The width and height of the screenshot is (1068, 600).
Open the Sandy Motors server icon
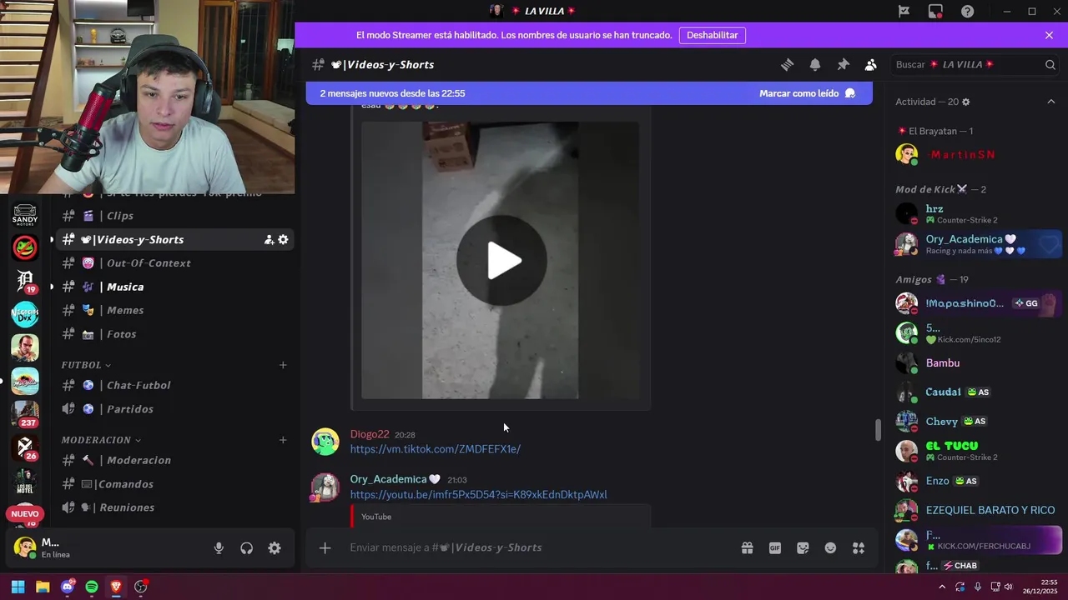25,214
